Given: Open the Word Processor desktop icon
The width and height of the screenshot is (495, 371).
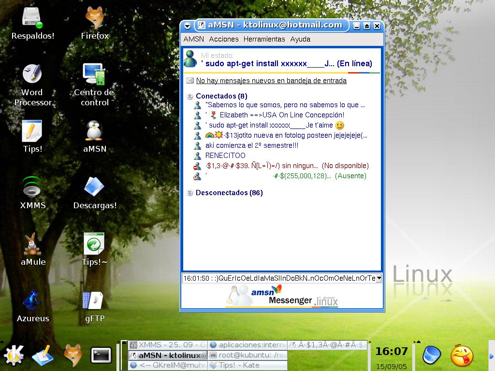Looking at the screenshot, I should [32, 73].
